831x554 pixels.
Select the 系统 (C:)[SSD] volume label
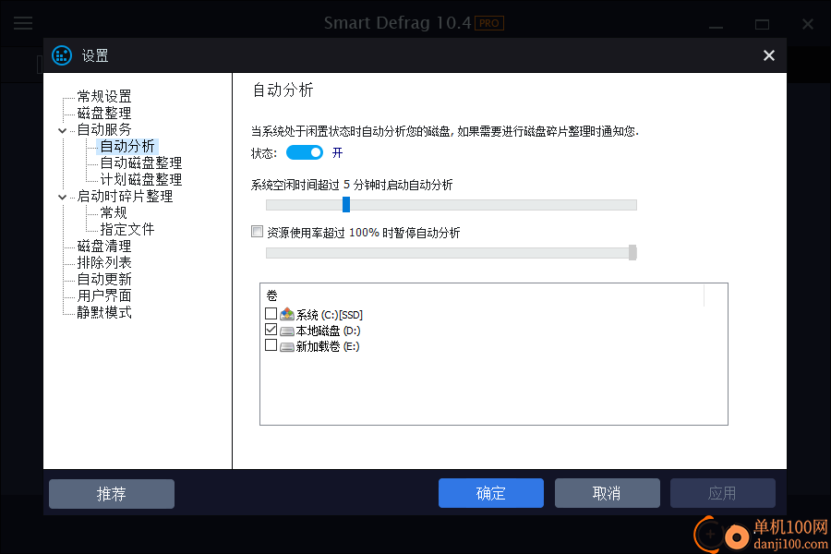(329, 315)
